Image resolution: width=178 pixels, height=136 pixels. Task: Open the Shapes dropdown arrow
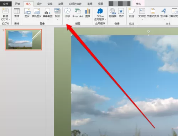click(x=68, y=19)
